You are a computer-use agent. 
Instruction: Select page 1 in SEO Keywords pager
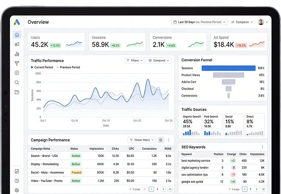pos(250,189)
